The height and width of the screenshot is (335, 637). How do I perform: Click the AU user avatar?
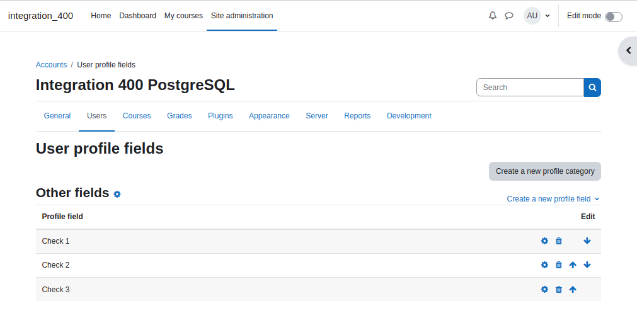(532, 16)
